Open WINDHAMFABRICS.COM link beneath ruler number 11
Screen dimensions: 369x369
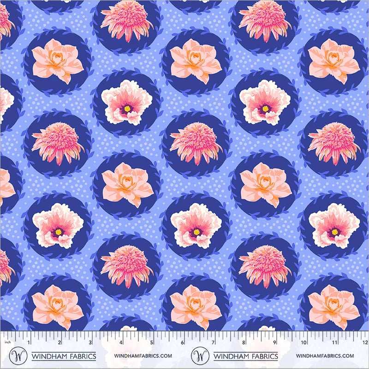coord(325,356)
